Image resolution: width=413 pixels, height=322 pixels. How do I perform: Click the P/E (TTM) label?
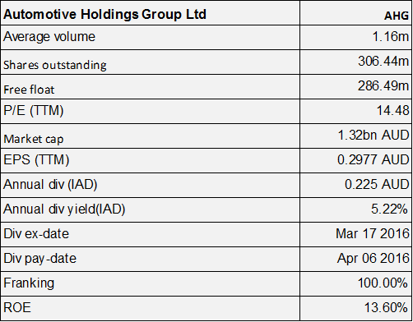coord(34,111)
